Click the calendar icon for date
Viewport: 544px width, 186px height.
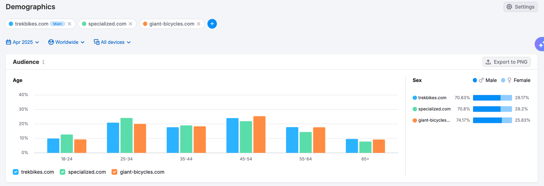8,42
